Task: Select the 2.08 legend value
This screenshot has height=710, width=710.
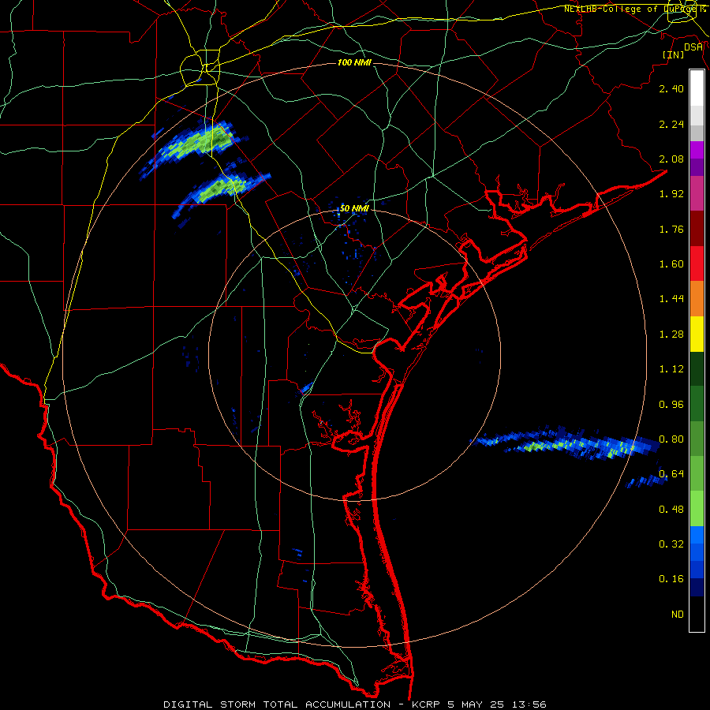Action: 671,159
